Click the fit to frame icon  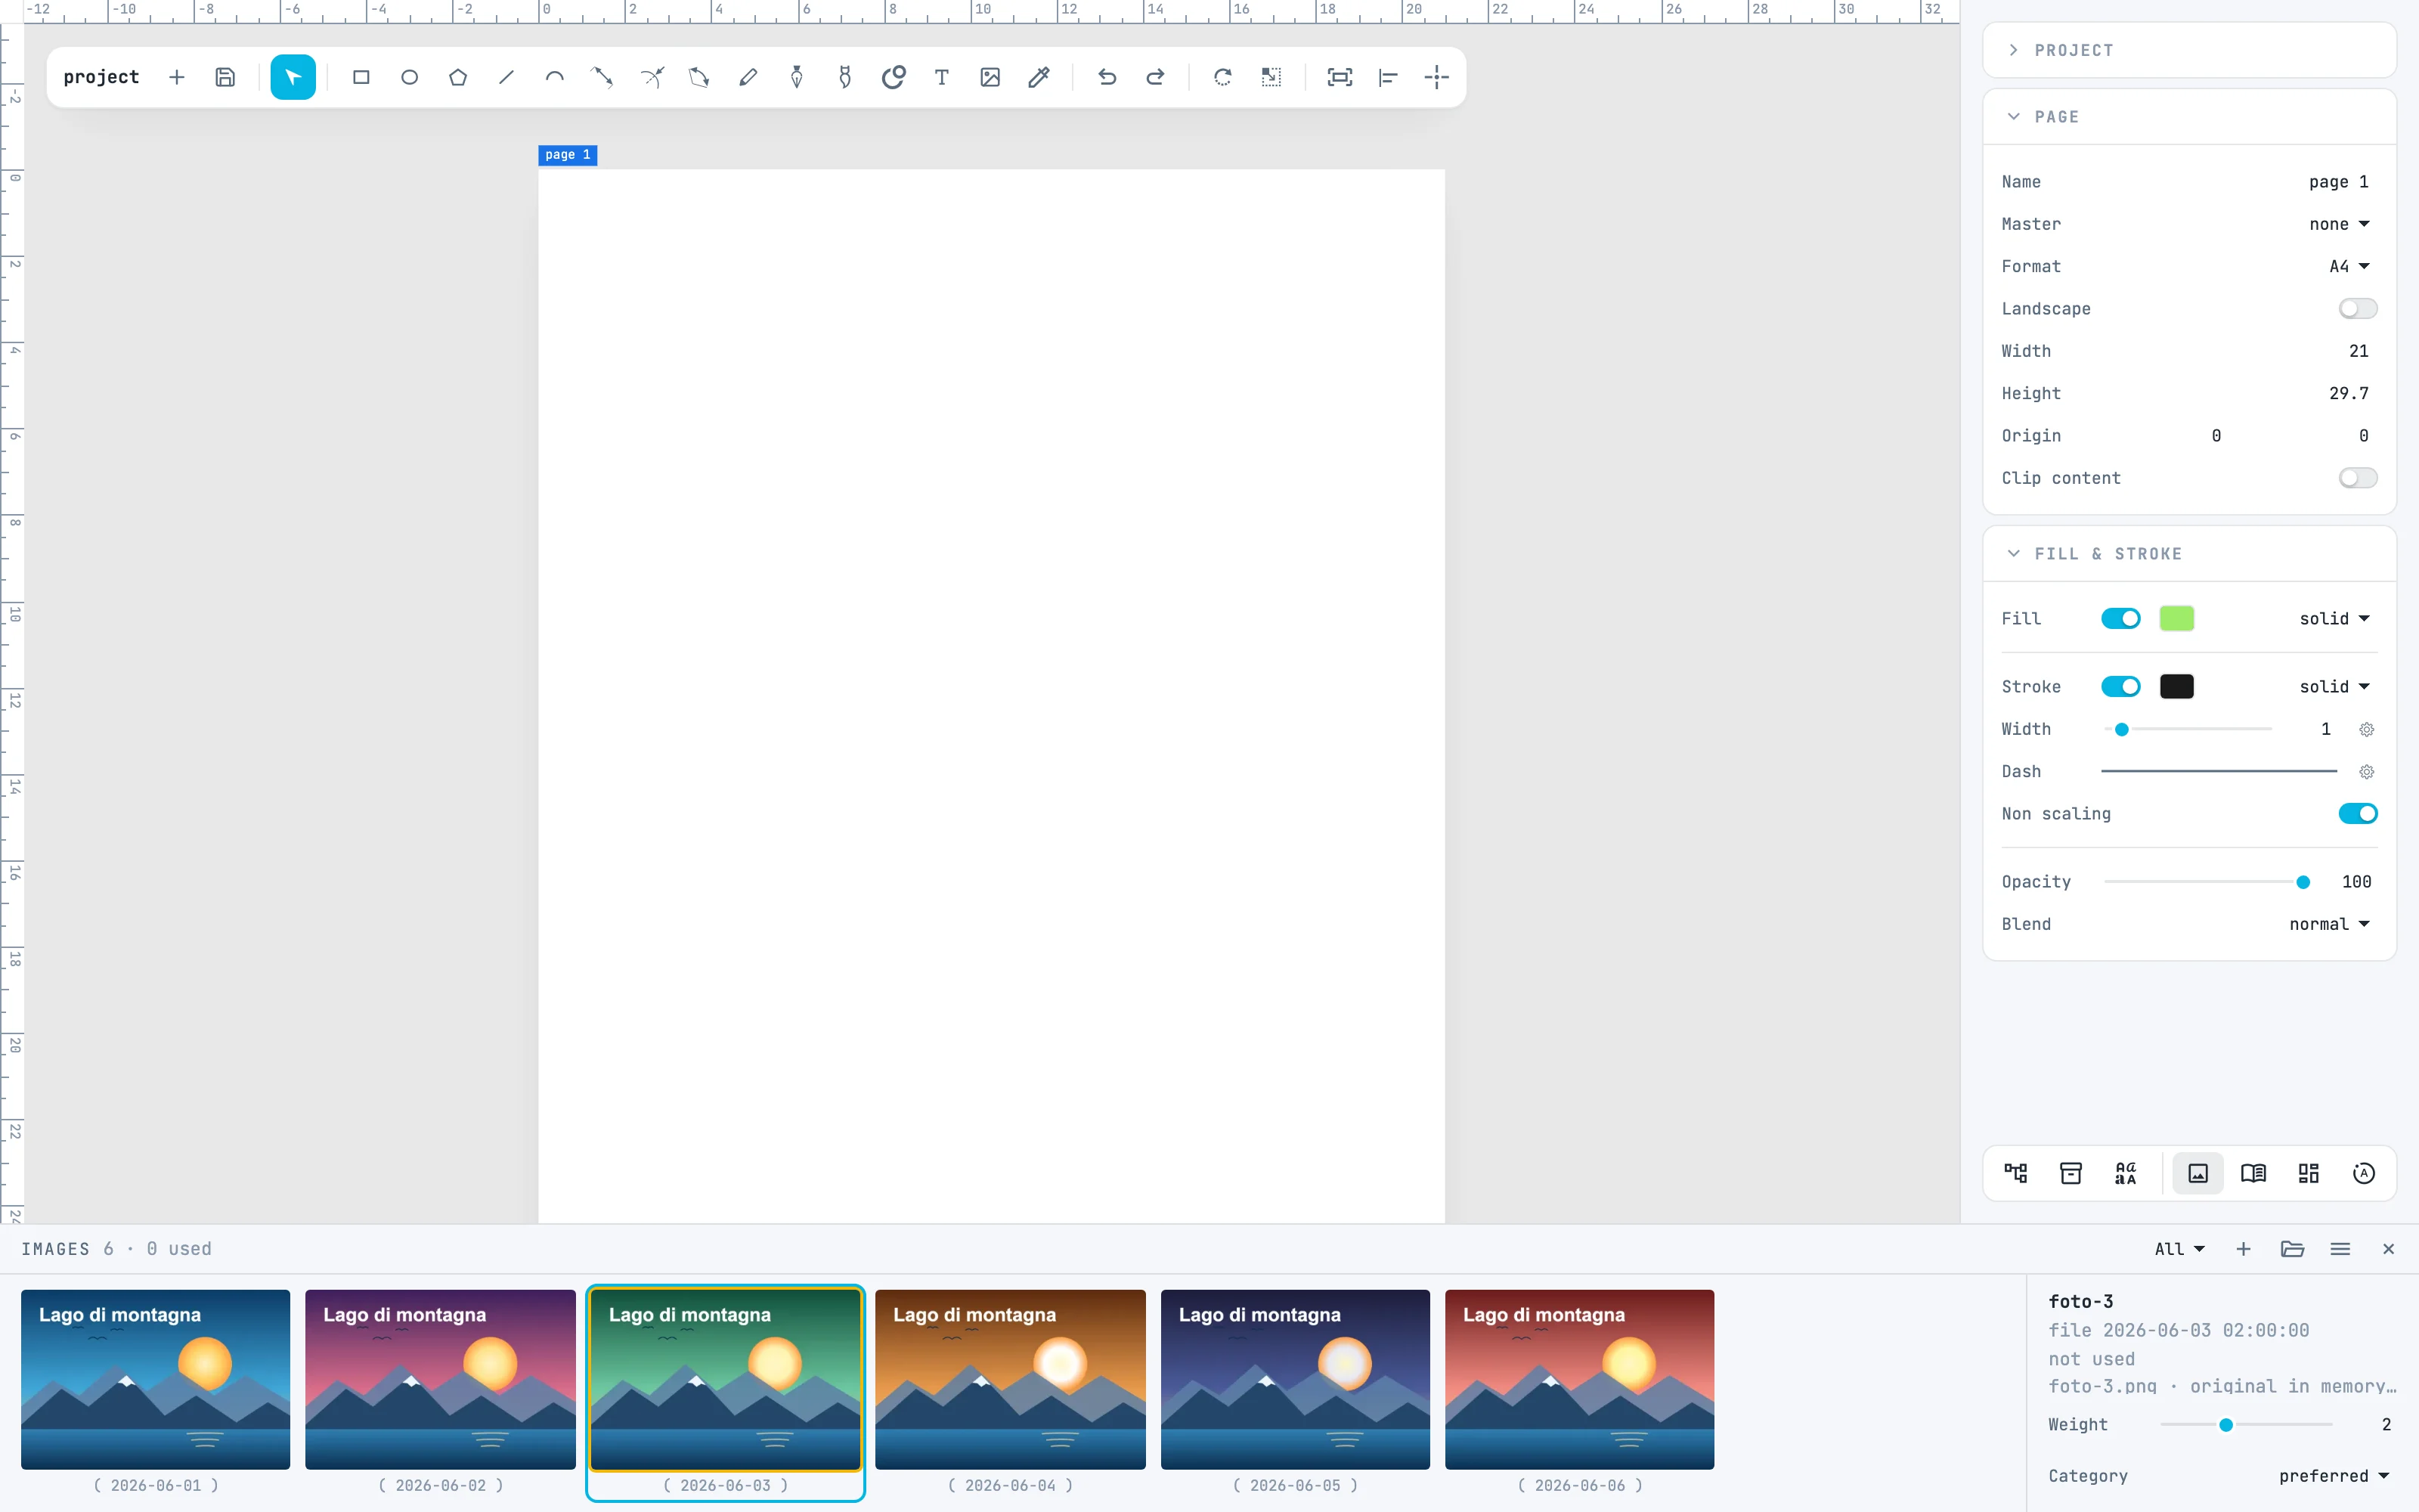click(x=1340, y=77)
